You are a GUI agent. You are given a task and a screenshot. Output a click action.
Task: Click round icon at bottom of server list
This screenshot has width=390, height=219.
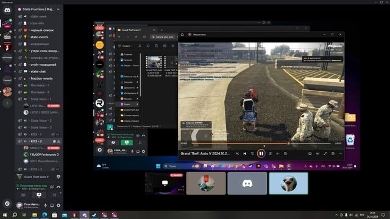click(x=7, y=204)
